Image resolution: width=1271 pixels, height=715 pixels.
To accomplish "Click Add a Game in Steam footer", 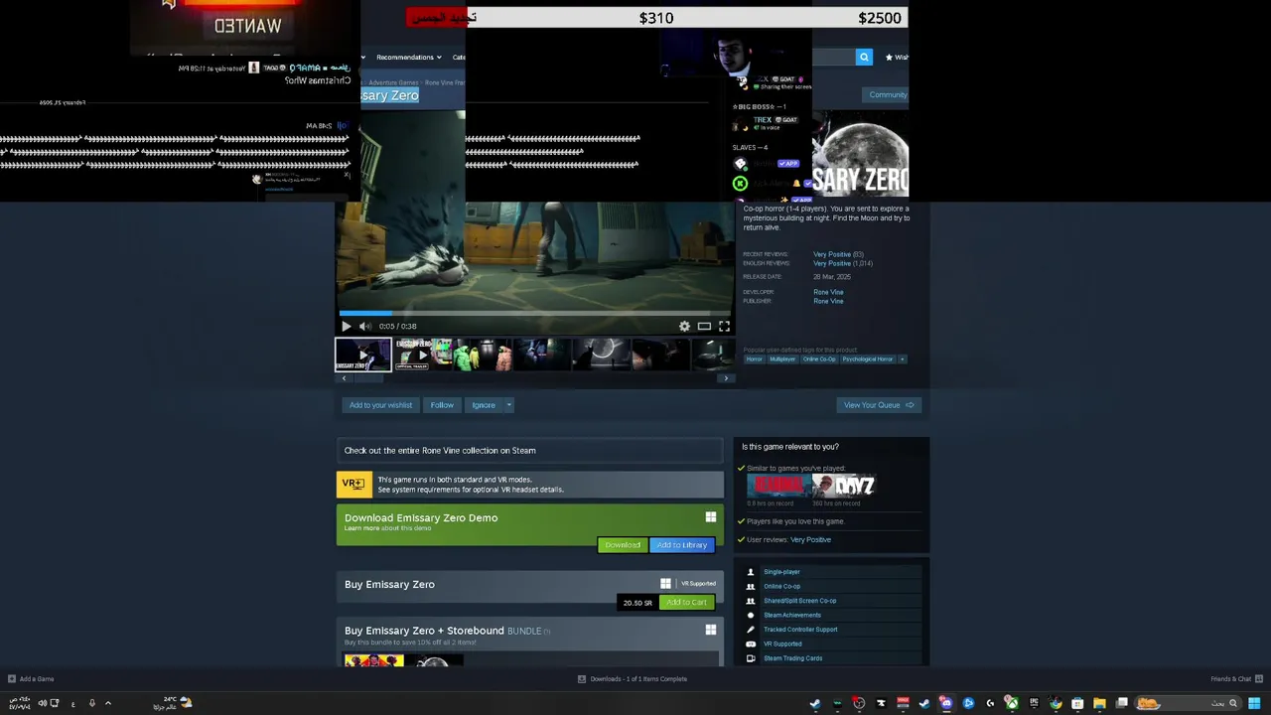I will click(x=31, y=679).
